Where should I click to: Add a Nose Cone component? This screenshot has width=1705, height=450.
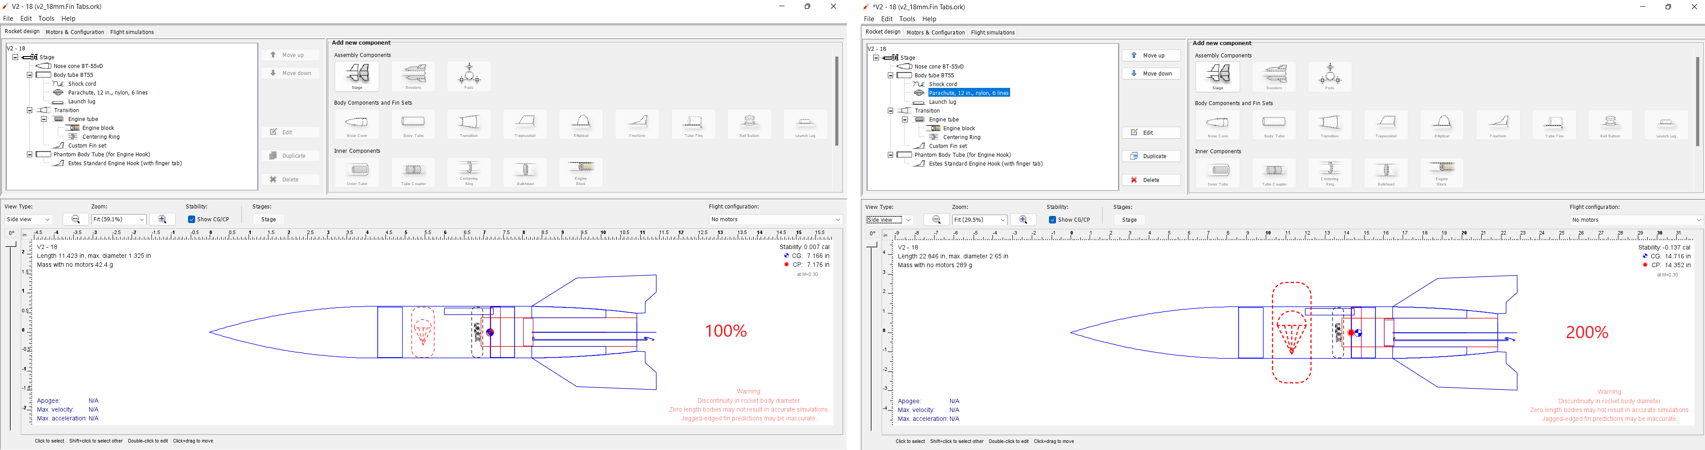(x=357, y=125)
